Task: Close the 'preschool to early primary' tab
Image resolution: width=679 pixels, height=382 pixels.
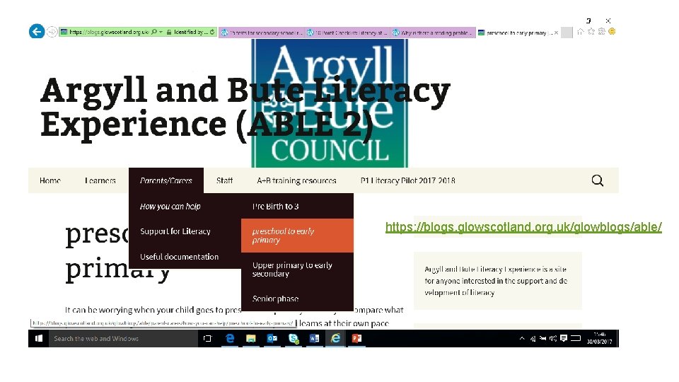Action: coord(556,33)
